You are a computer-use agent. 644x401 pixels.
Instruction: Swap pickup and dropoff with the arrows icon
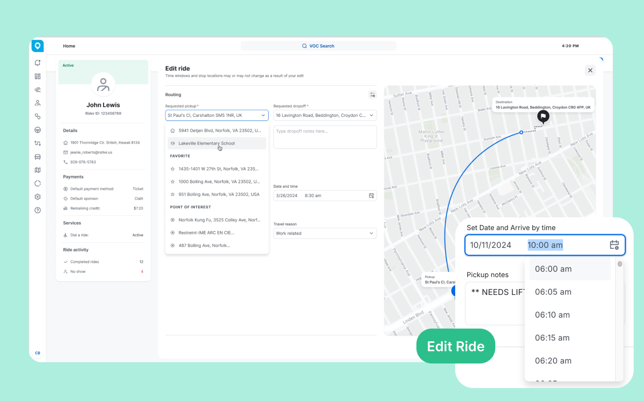click(x=372, y=95)
